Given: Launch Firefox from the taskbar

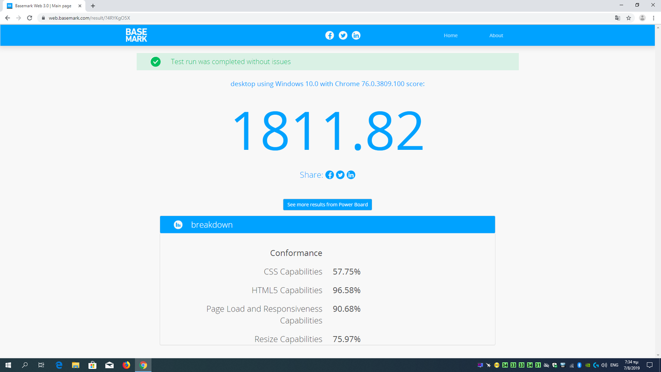Looking at the screenshot, I should tap(127, 365).
